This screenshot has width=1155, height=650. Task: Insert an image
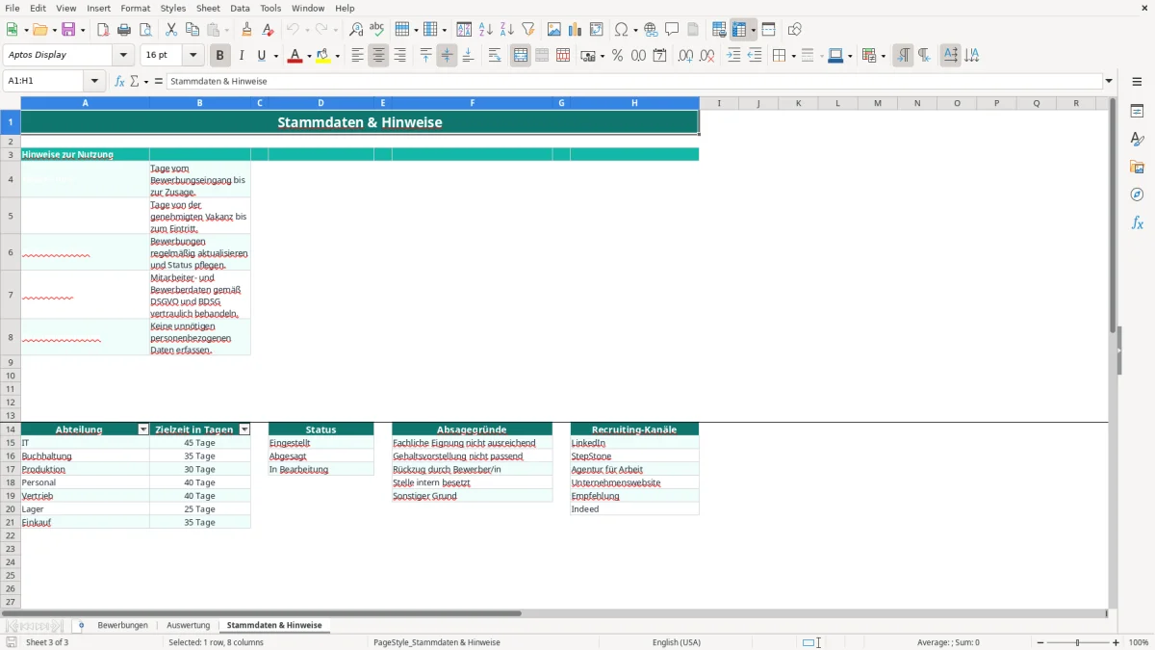tap(554, 30)
